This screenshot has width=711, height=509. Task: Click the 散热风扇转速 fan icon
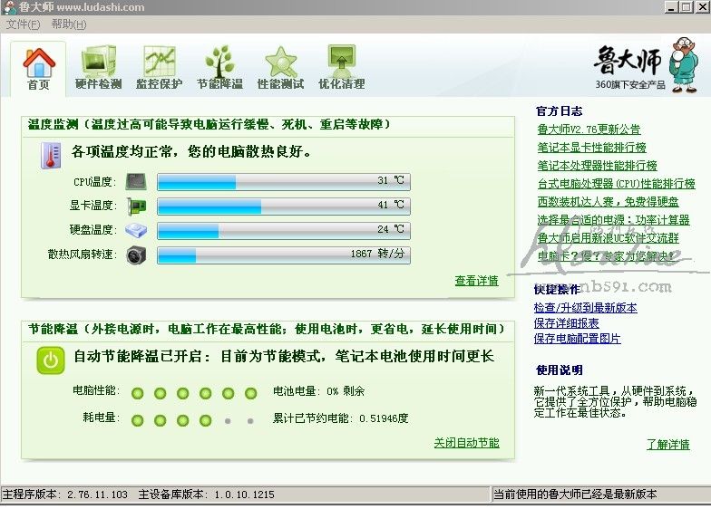coord(136,254)
